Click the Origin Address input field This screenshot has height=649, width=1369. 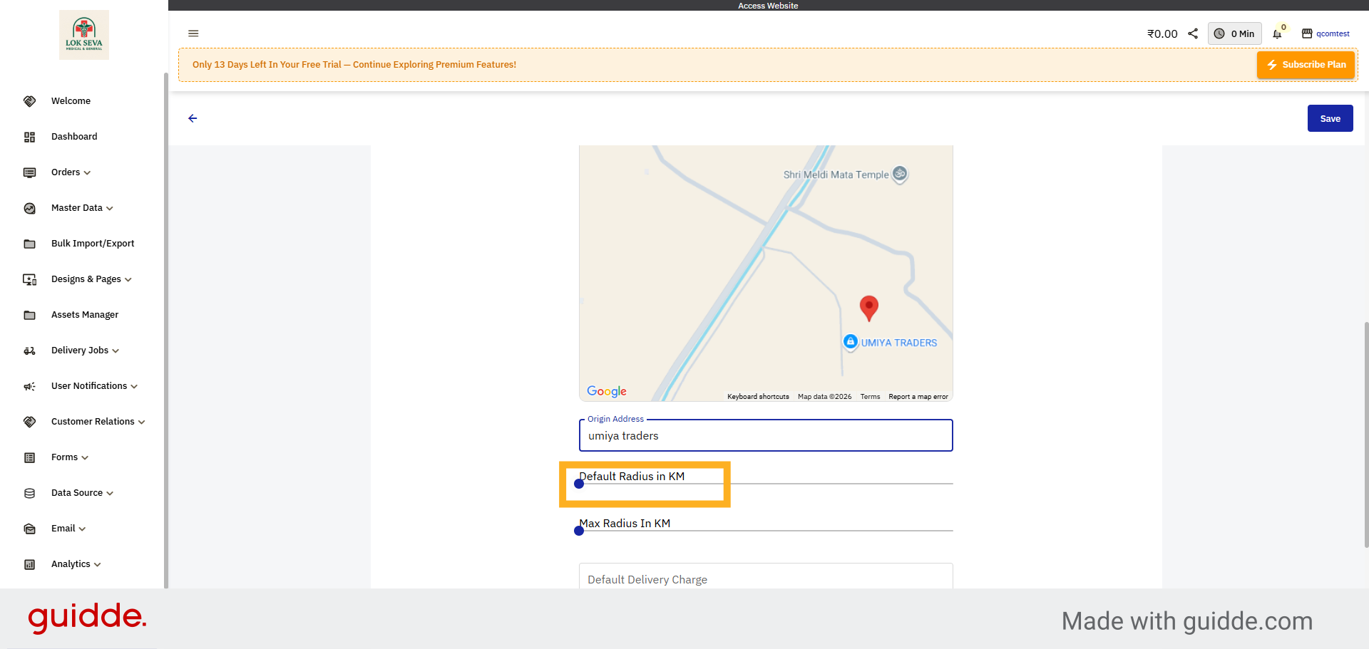765,435
